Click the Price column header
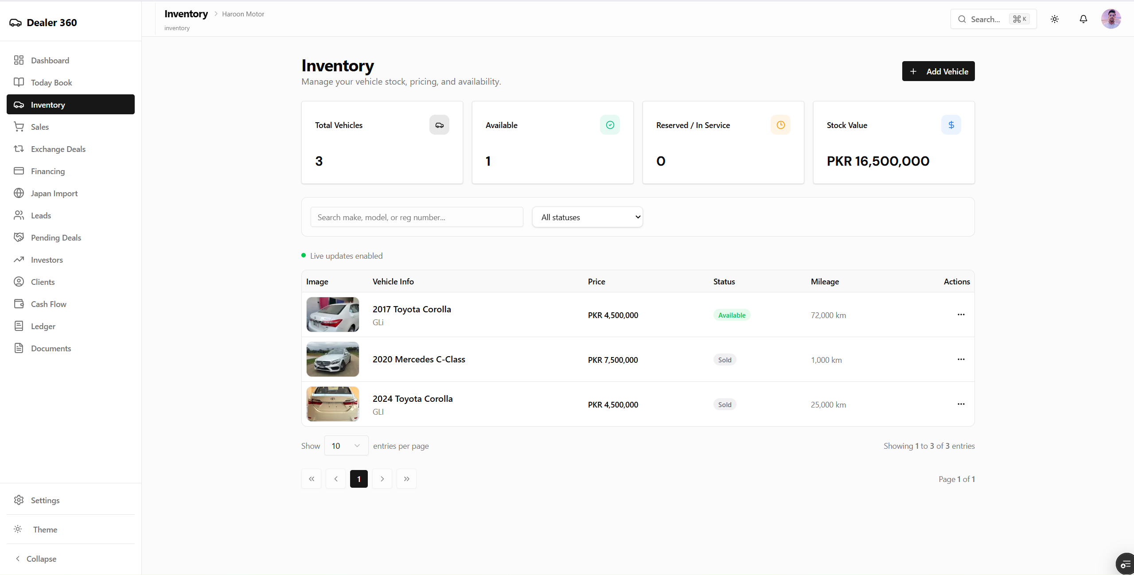1134x575 pixels. (596, 281)
